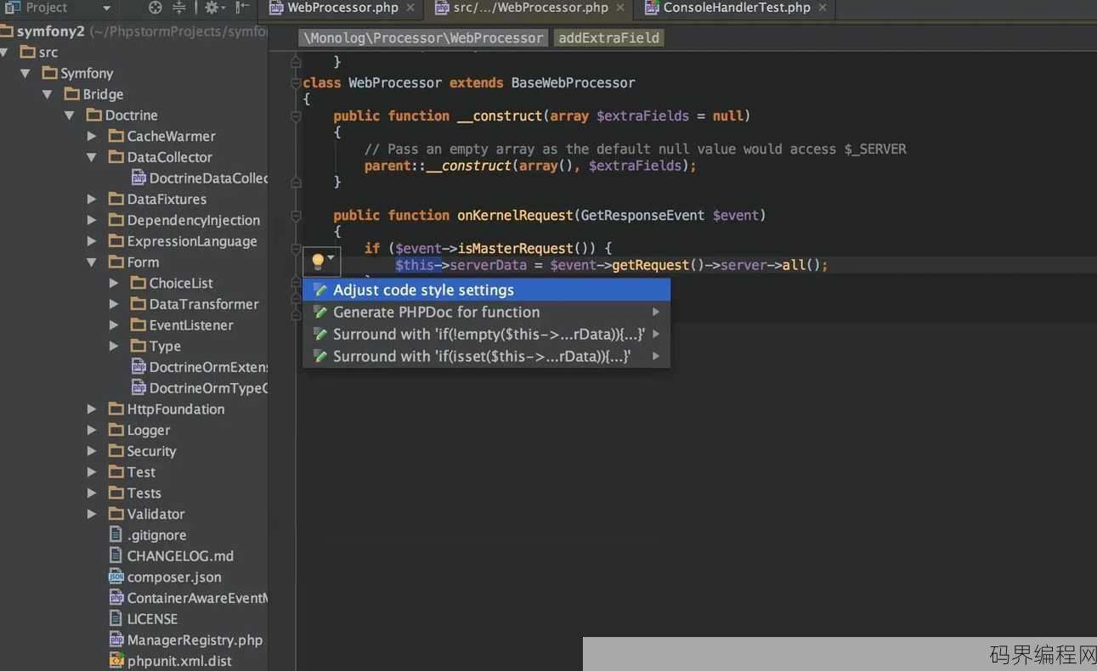The height and width of the screenshot is (671, 1097).
Task: Click the HttpFoundation folder icon
Action: pyautogui.click(x=116, y=409)
